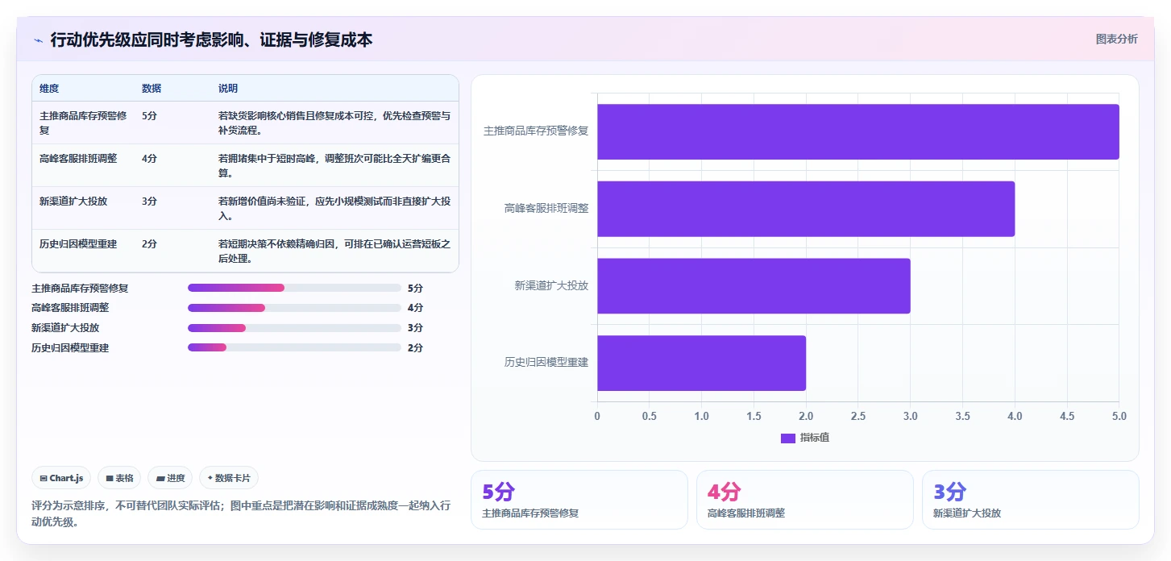The width and height of the screenshot is (1171, 561).
Task: Click the chart y-axis label 历史归因模型重建
Action: (546, 363)
